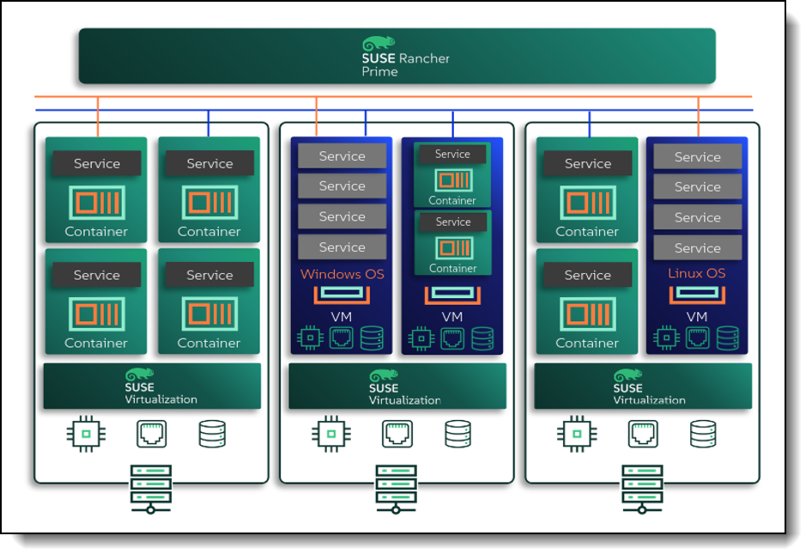Select the lower-right container icon in the left host

209,314
